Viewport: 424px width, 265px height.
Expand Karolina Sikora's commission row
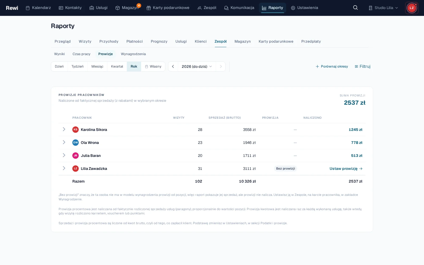(64, 129)
